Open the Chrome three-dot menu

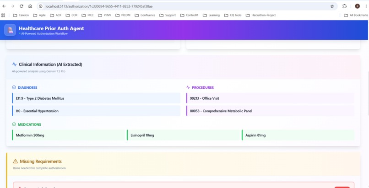pos(366,6)
